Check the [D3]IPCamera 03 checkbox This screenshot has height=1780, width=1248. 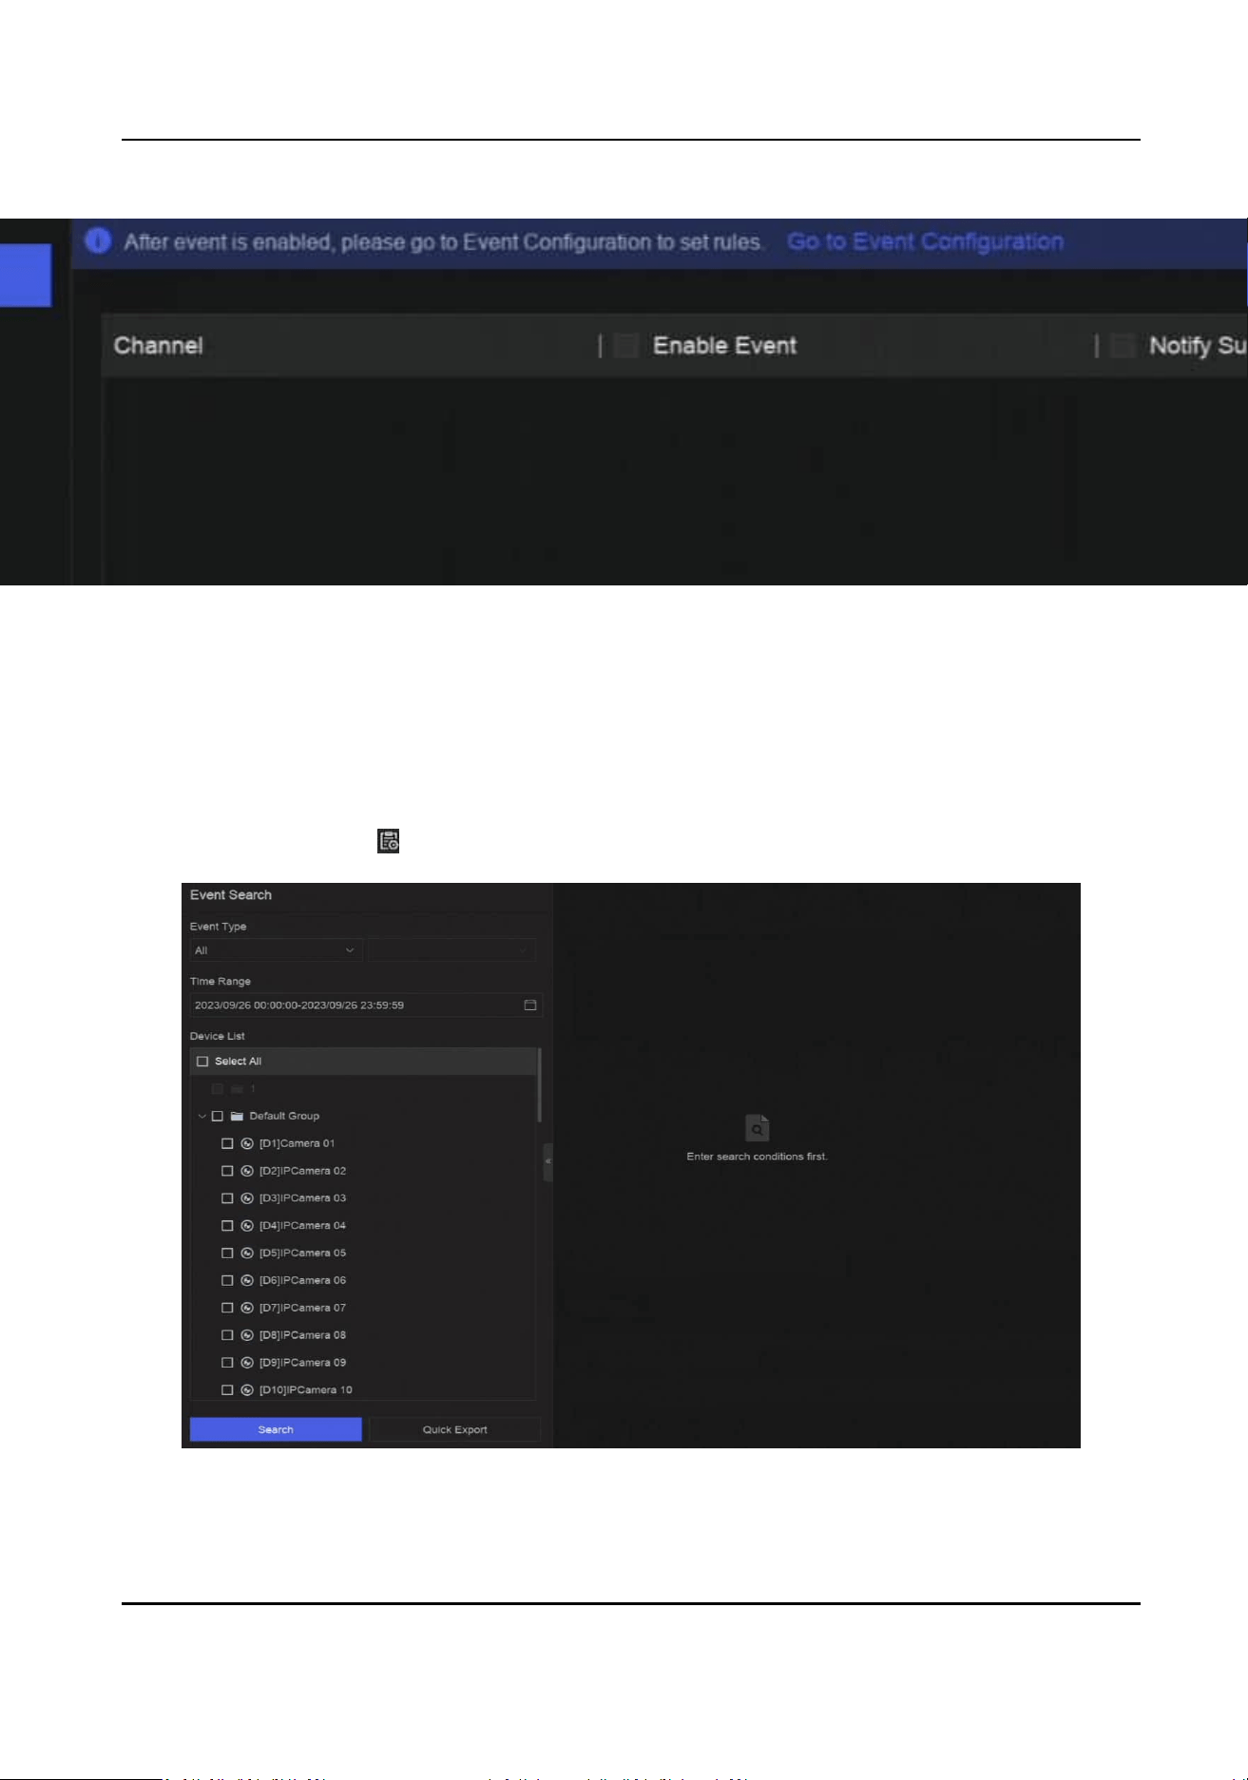coord(227,1198)
